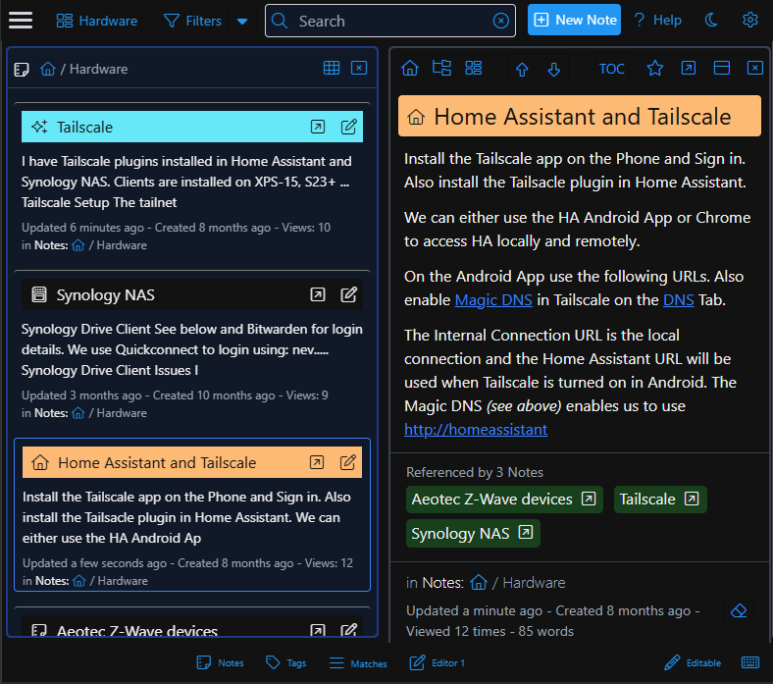Go to the previous note with up arrow

[522, 70]
